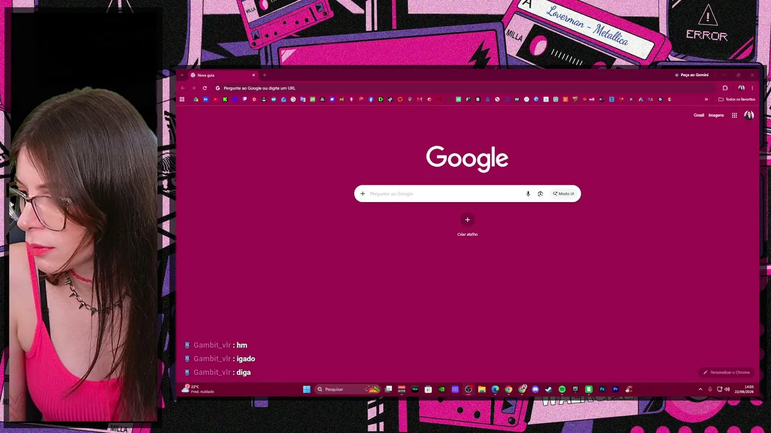Open Microsoft Edge from the taskbar
The height and width of the screenshot is (433, 771).
click(x=495, y=389)
